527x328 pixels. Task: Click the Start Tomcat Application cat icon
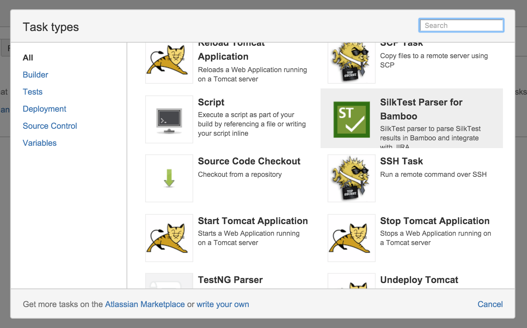[169, 238]
